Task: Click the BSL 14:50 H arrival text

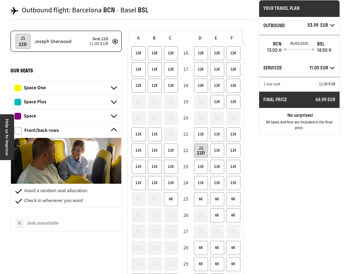Action: pyautogui.click(x=324, y=47)
